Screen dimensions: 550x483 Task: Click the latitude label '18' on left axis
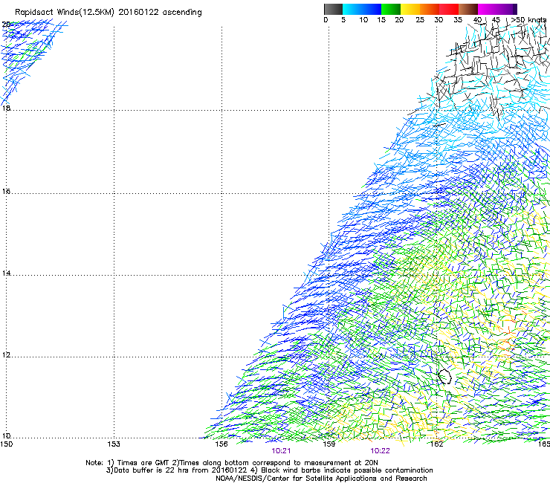coord(6,108)
